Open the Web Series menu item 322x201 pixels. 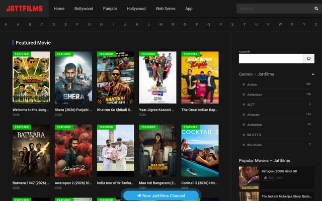tap(166, 9)
